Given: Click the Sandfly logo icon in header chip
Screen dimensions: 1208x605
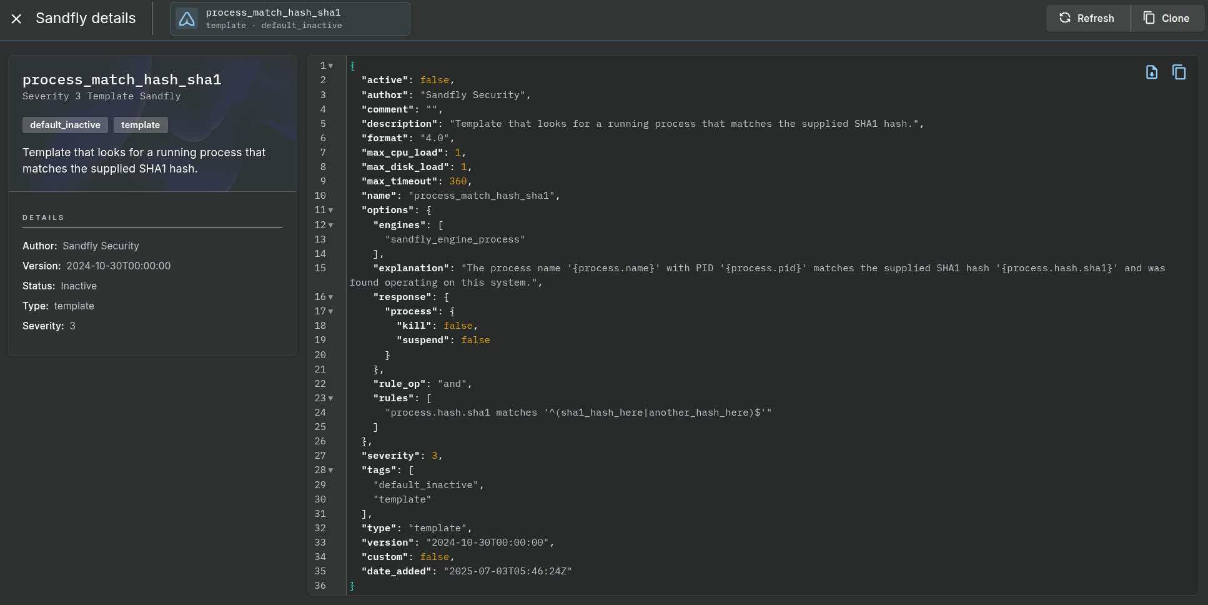Looking at the screenshot, I should coord(187,19).
